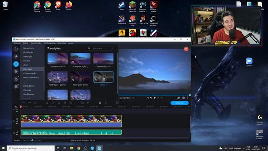
Task: Open the three-dot player options menu
Action: pos(188,98)
